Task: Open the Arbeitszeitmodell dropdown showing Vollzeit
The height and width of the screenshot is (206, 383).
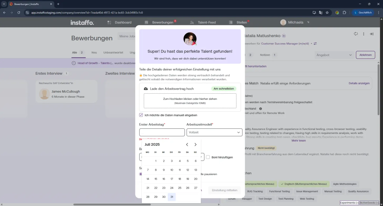Action: [214, 132]
